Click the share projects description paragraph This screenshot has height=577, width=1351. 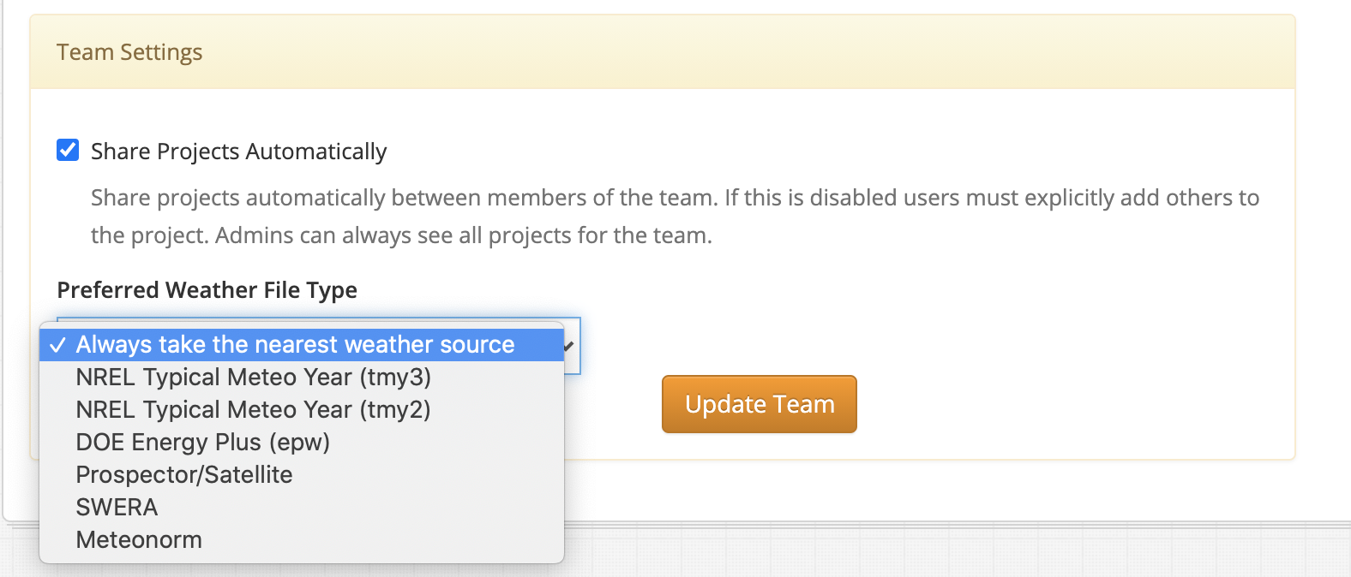[675, 217]
